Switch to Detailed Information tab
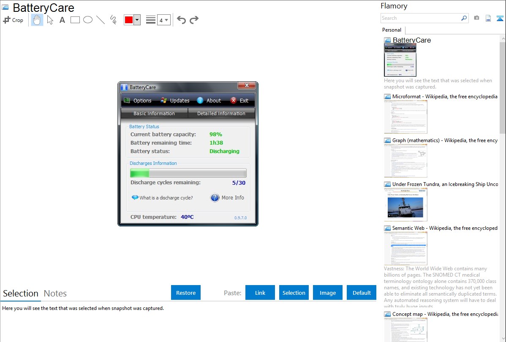The width and height of the screenshot is (506, 342). [221, 113]
